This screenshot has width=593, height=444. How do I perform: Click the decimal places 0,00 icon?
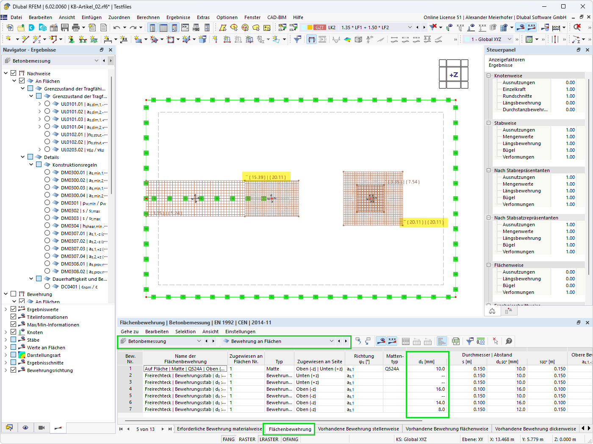(x=481, y=341)
